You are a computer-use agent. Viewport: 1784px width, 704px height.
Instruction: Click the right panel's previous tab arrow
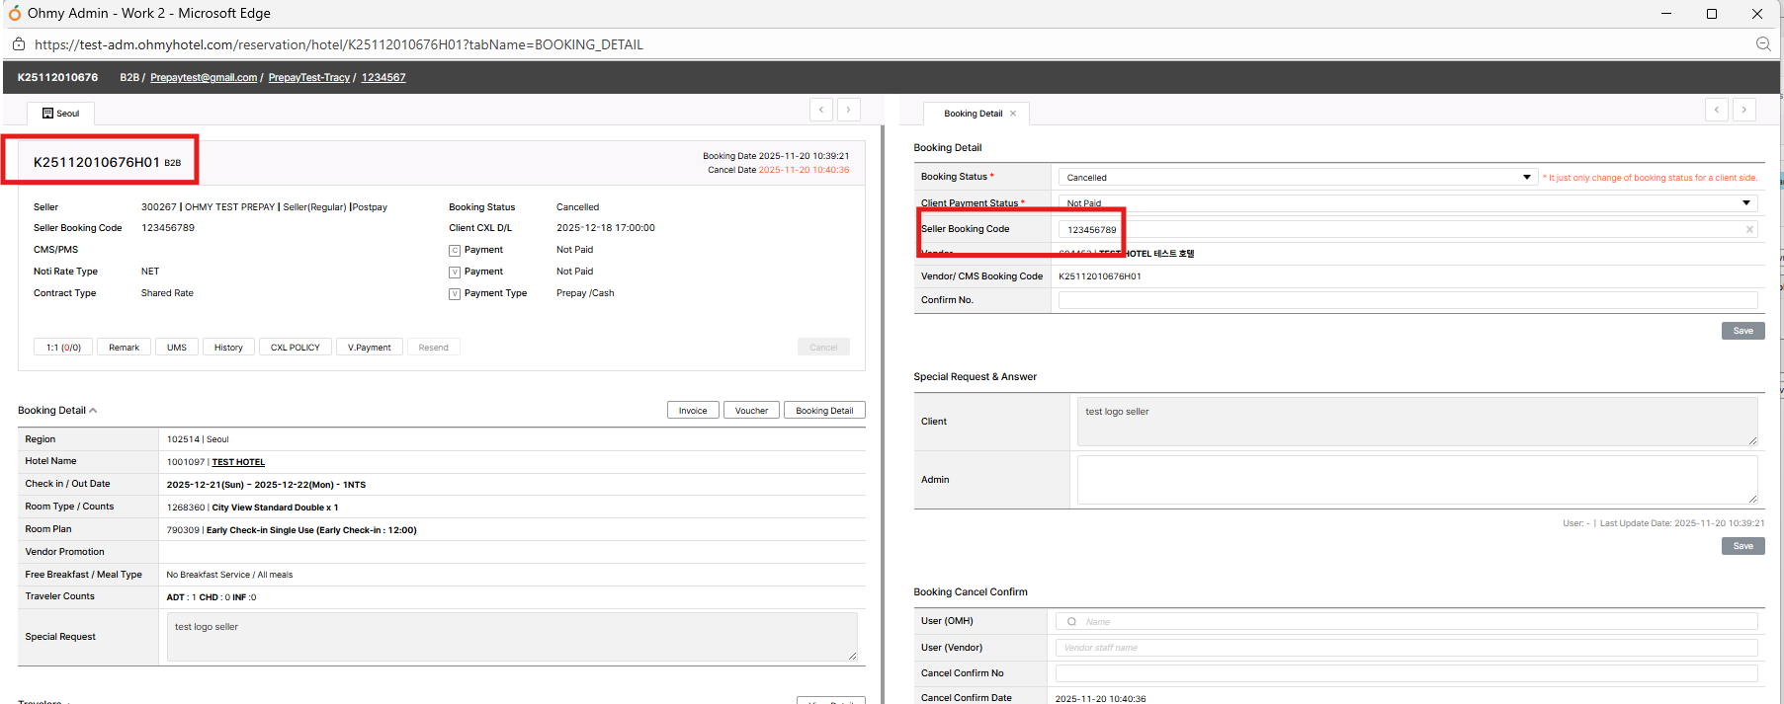tap(1717, 110)
